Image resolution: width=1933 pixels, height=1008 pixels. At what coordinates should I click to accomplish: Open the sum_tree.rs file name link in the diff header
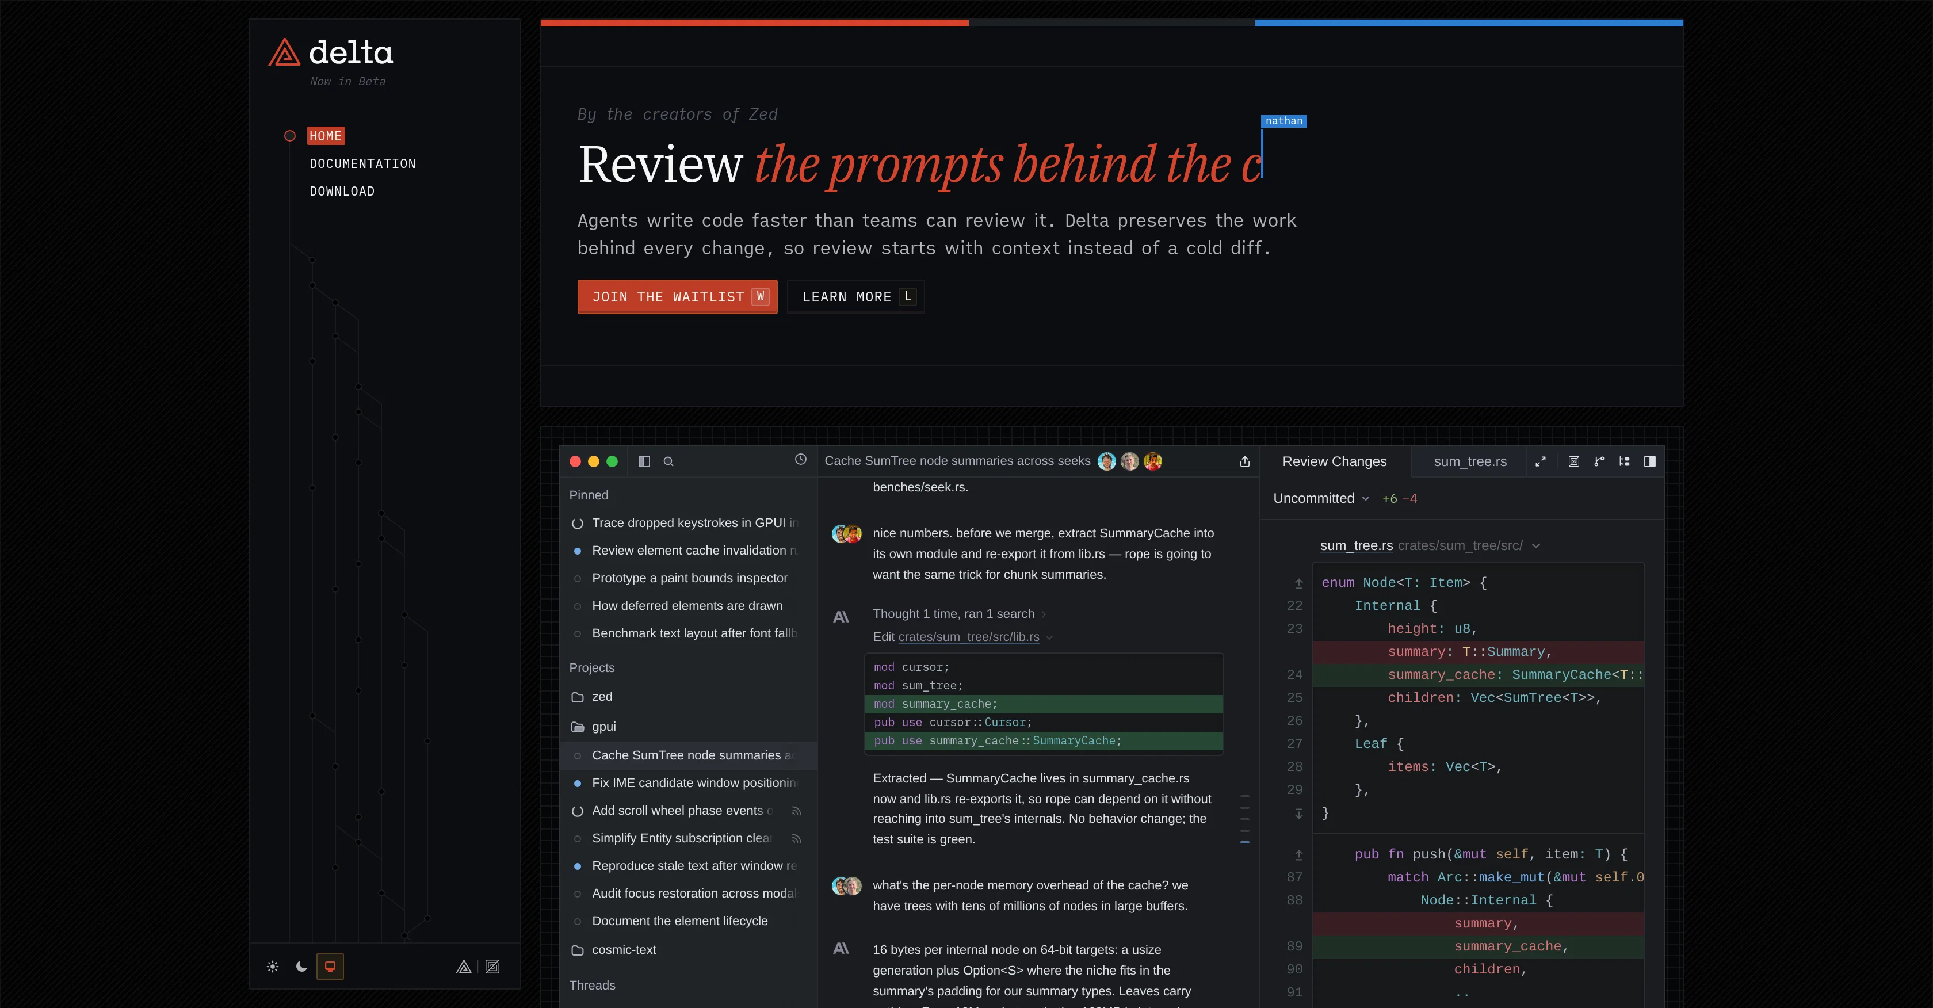coord(1356,545)
